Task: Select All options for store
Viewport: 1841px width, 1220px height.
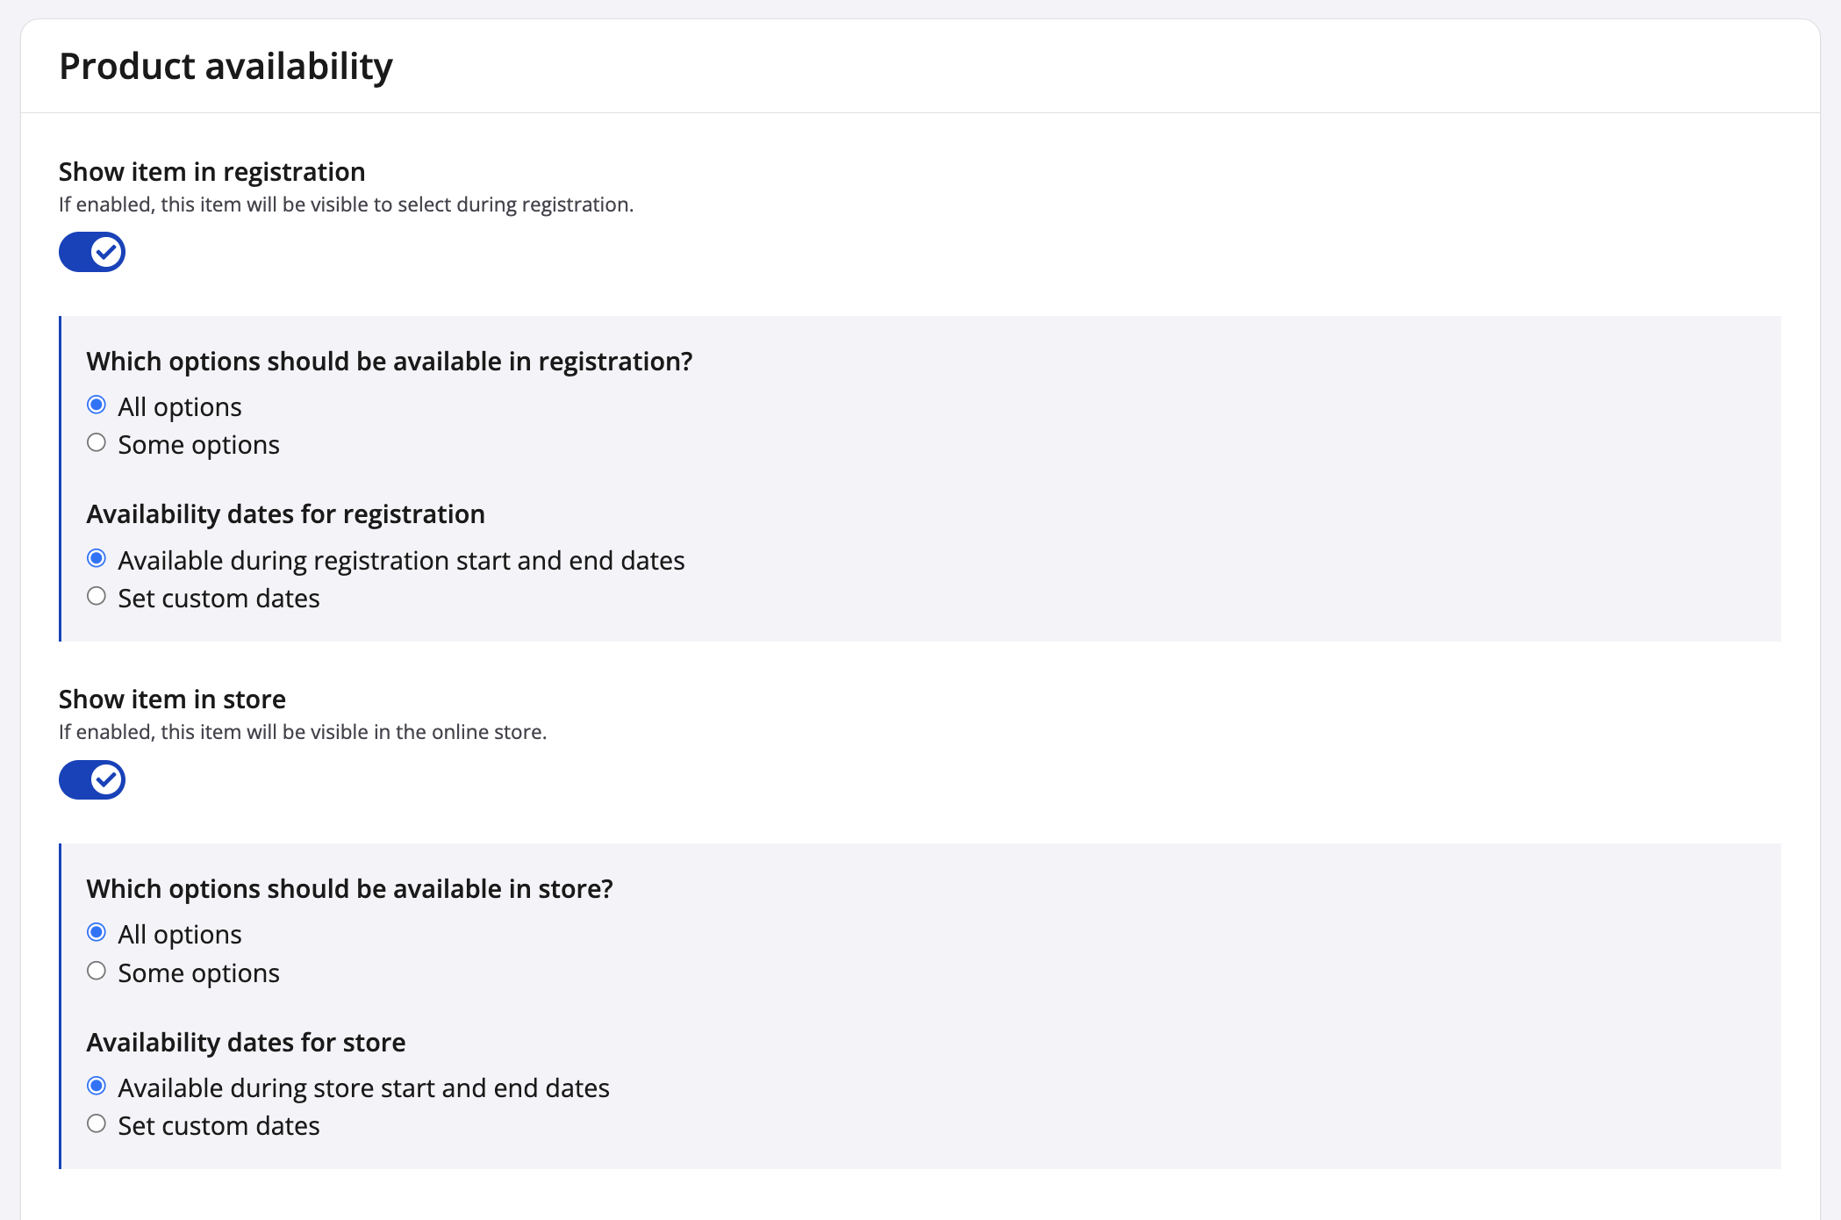Action: point(97,933)
